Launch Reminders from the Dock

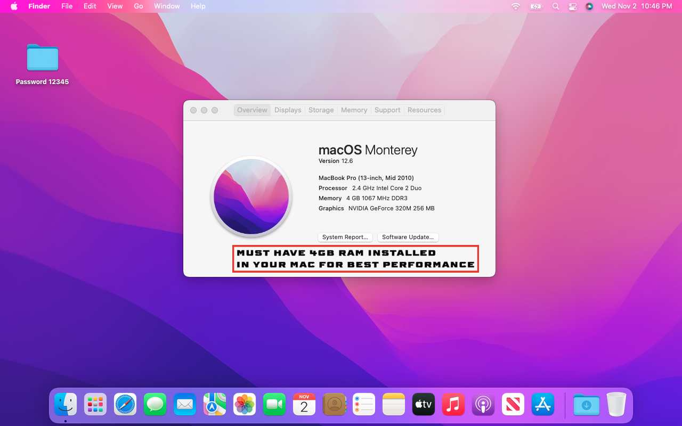point(364,405)
